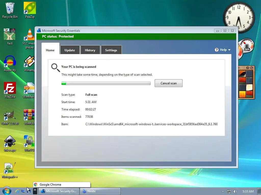Open Internet Explorer from quick launch
261x195 pixels.
(x=17, y=191)
